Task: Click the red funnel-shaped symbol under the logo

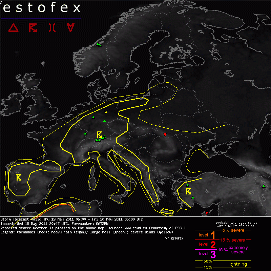Action: [51, 28]
